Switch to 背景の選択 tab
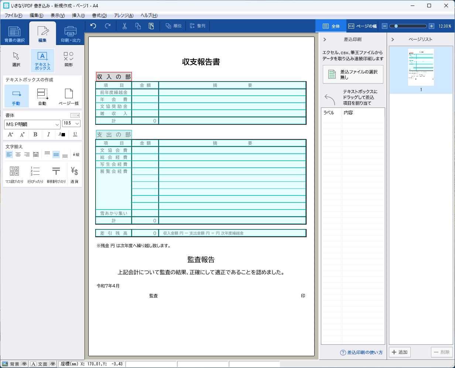 (x=14, y=34)
